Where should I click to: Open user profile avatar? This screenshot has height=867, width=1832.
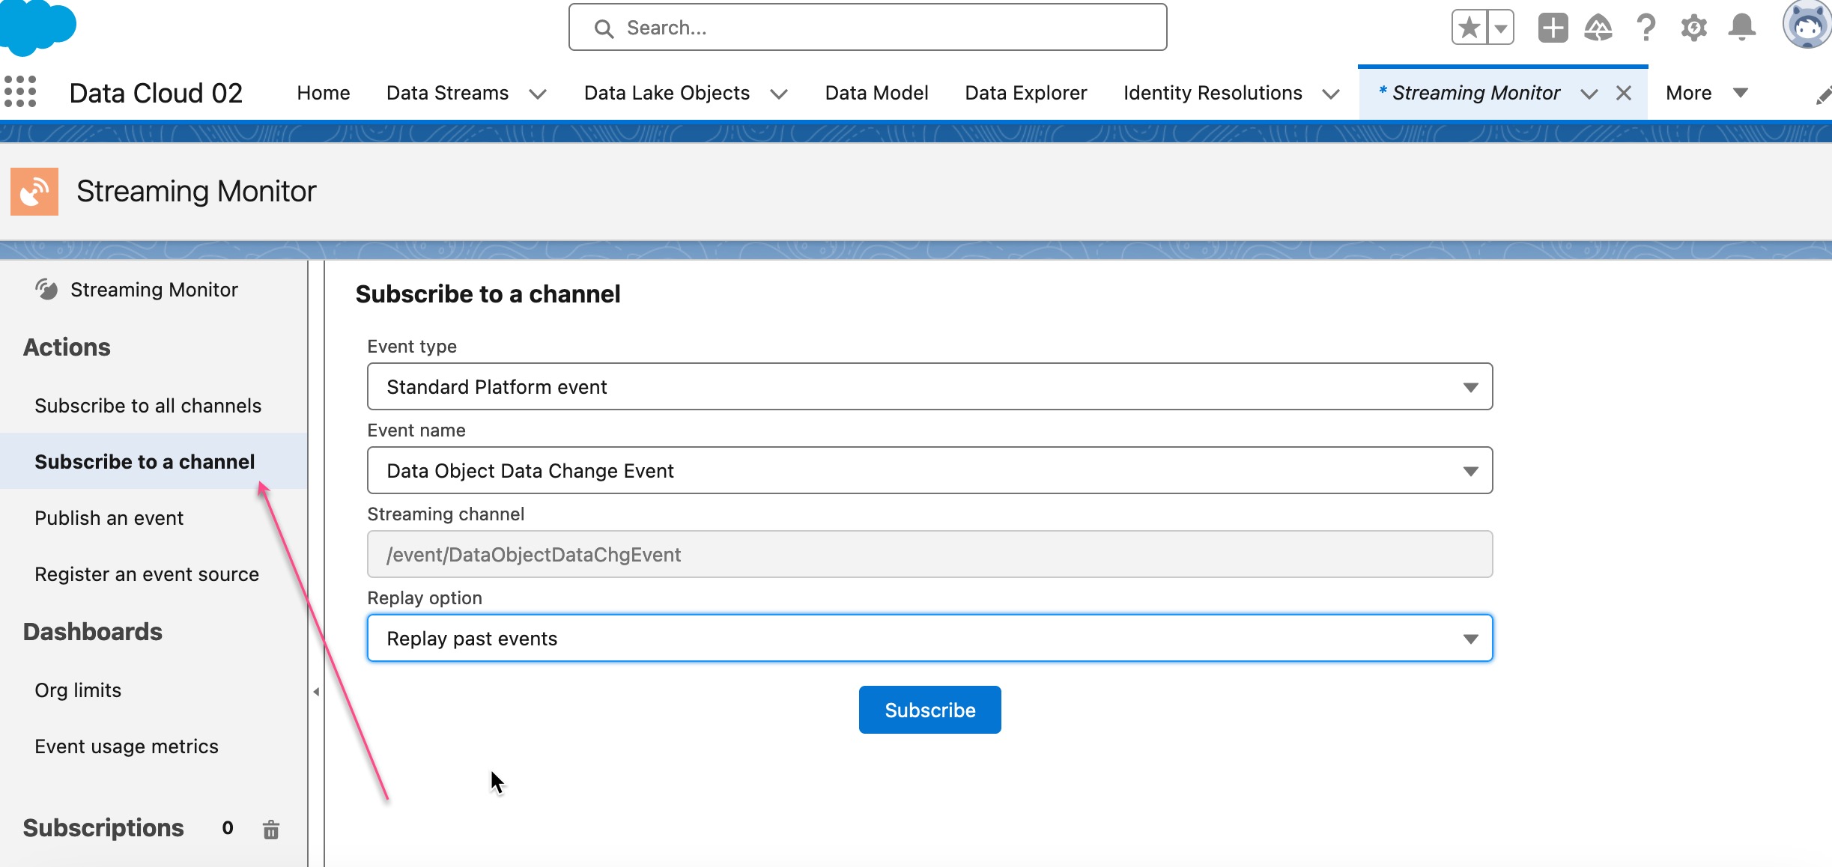click(x=1807, y=25)
